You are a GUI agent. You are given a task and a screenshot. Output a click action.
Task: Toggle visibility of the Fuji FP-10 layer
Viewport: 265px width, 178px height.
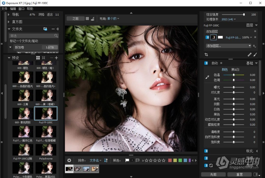pos(207,37)
